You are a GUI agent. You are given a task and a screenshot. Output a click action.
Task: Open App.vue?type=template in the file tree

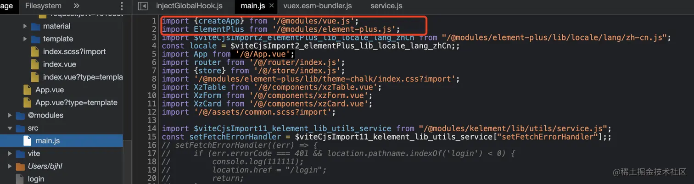[x=77, y=102]
